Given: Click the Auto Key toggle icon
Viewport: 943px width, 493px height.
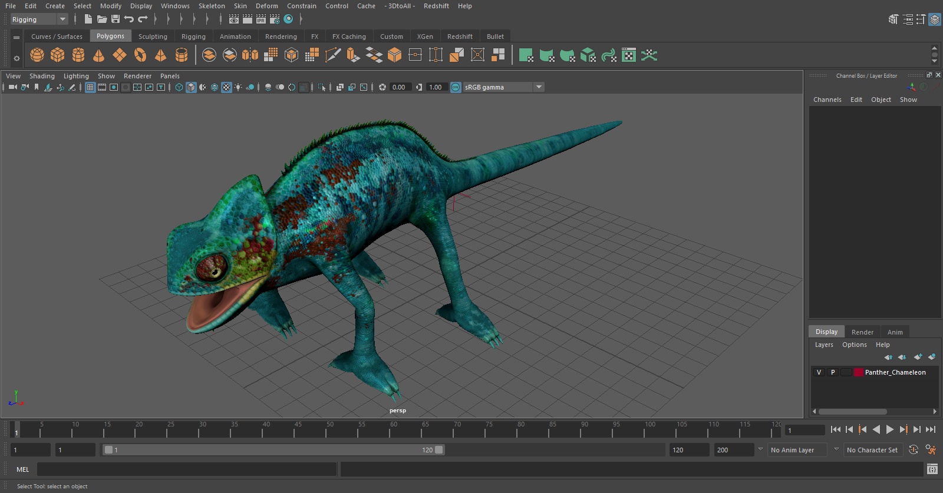Looking at the screenshot, I should (914, 449).
